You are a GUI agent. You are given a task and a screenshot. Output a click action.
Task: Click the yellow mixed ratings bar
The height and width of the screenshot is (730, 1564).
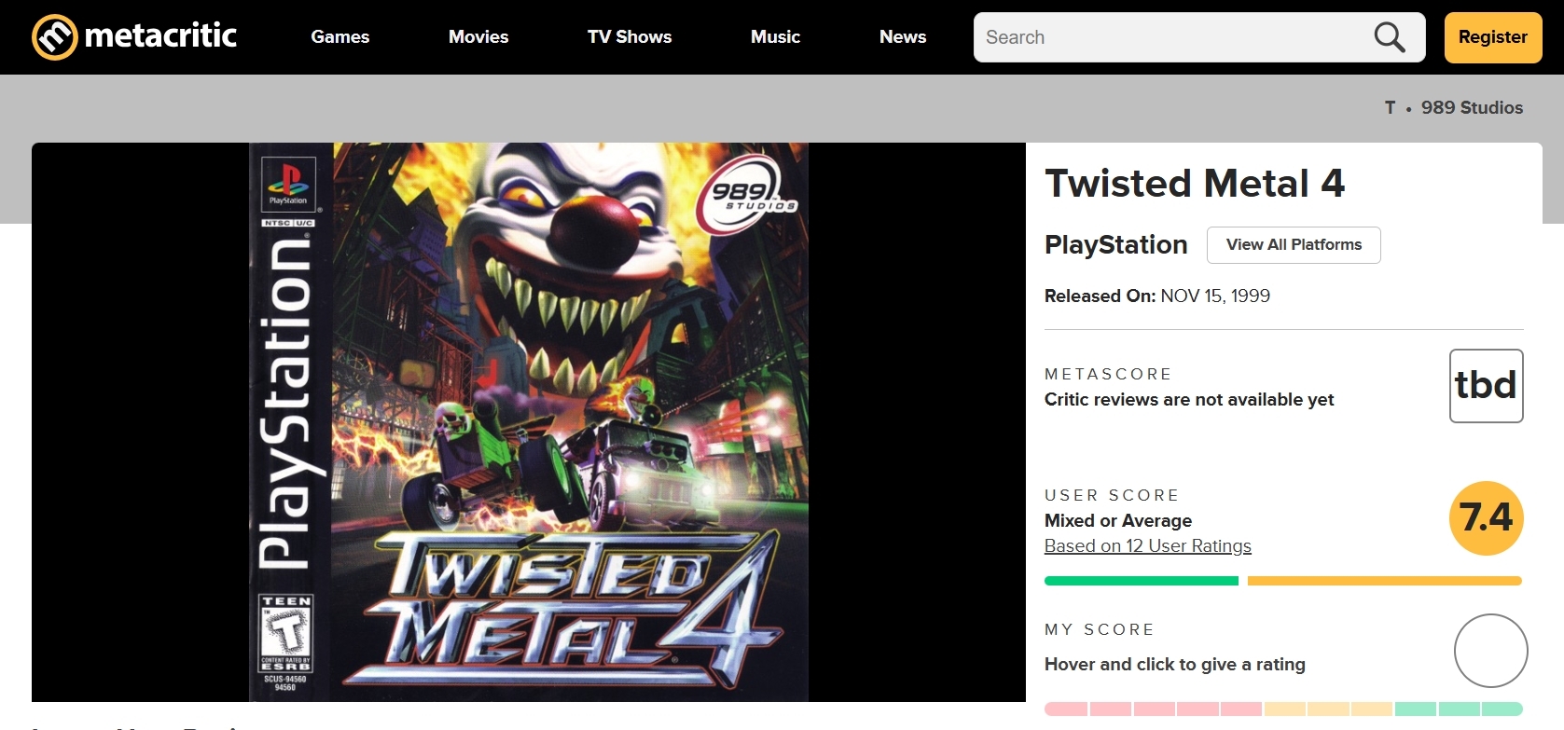click(1384, 581)
